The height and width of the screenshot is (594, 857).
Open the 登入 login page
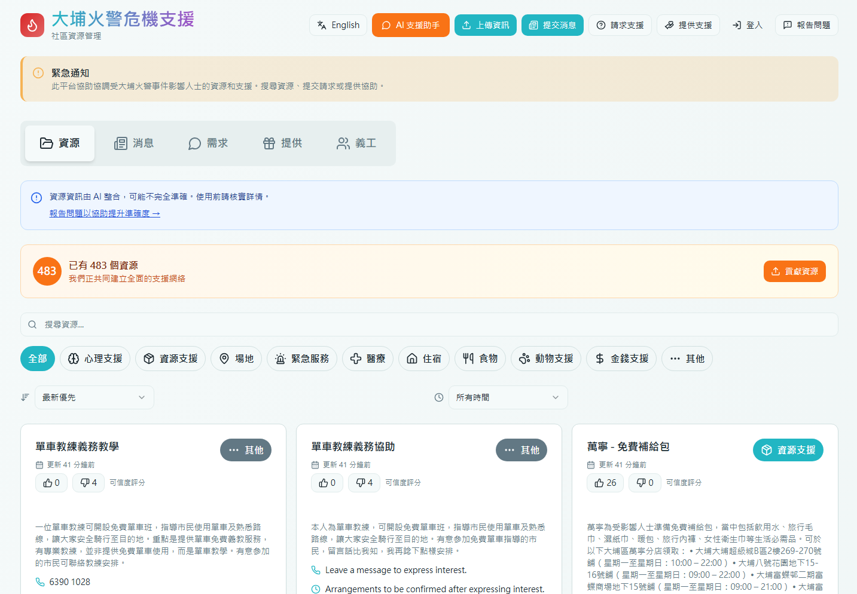pos(747,25)
